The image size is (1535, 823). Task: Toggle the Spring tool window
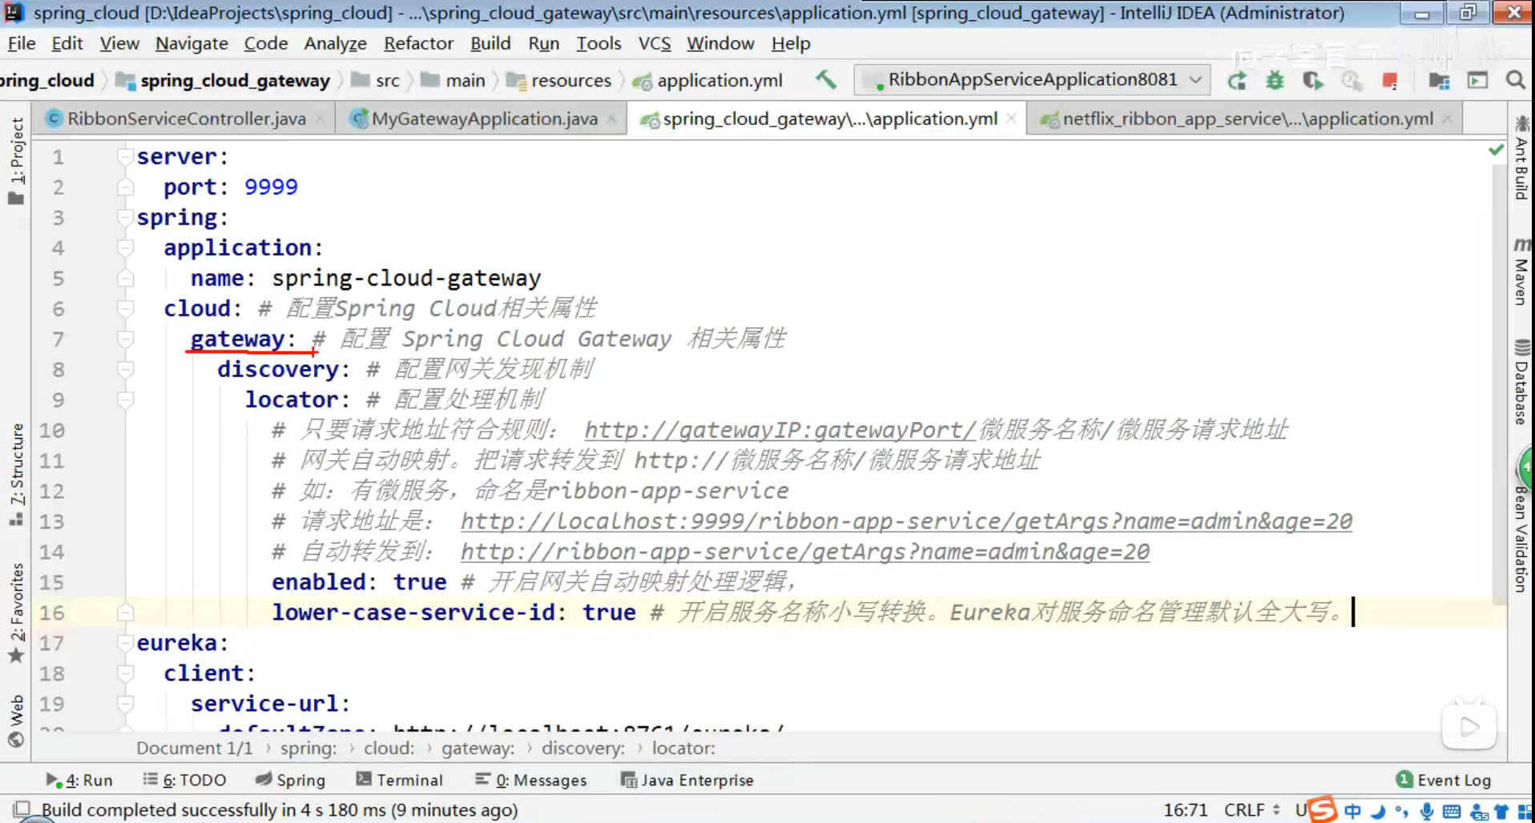[x=290, y=780]
